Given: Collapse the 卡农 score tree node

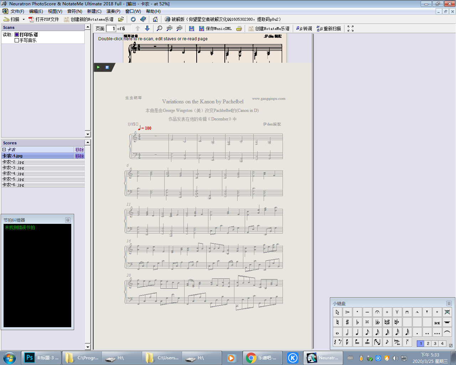Looking at the screenshot, I should (x=4, y=150).
